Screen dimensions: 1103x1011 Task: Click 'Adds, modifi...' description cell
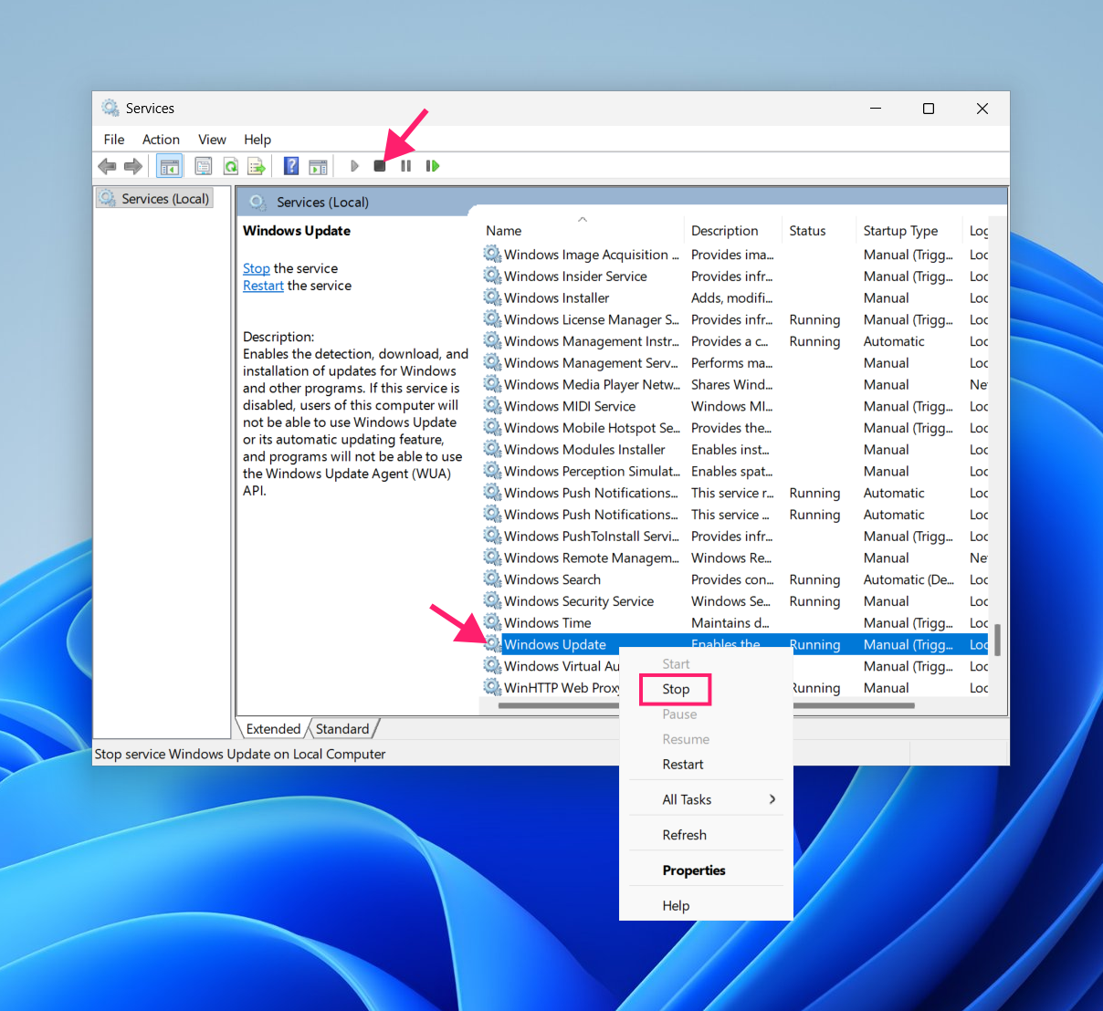pos(731,297)
